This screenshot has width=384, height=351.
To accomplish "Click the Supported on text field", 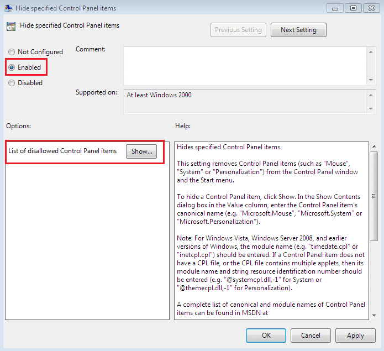I will coord(245,101).
